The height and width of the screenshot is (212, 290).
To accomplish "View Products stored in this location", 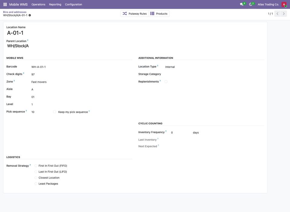I will point(159,14).
